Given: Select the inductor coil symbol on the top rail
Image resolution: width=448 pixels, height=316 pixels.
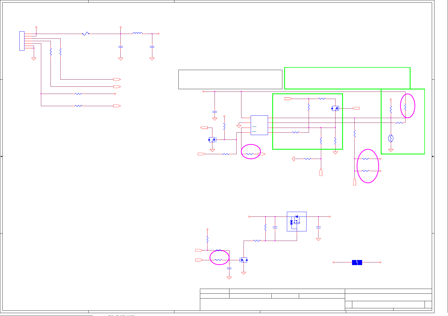Looking at the screenshot, I should pyautogui.click(x=137, y=33).
